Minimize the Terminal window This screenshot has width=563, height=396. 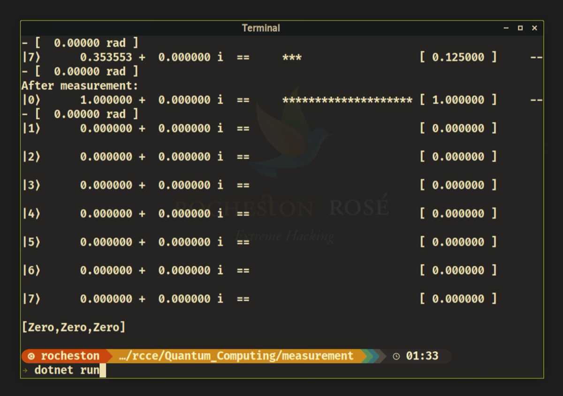click(506, 28)
